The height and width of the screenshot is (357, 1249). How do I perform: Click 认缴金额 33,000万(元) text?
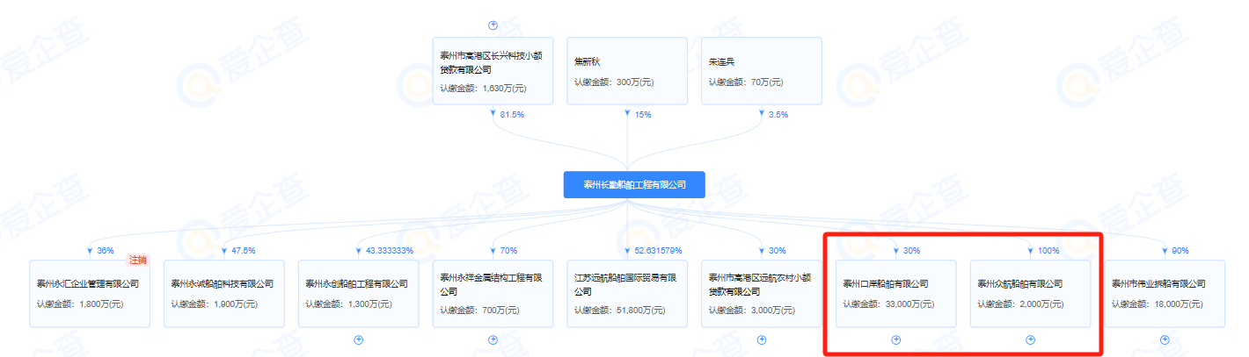tap(890, 304)
